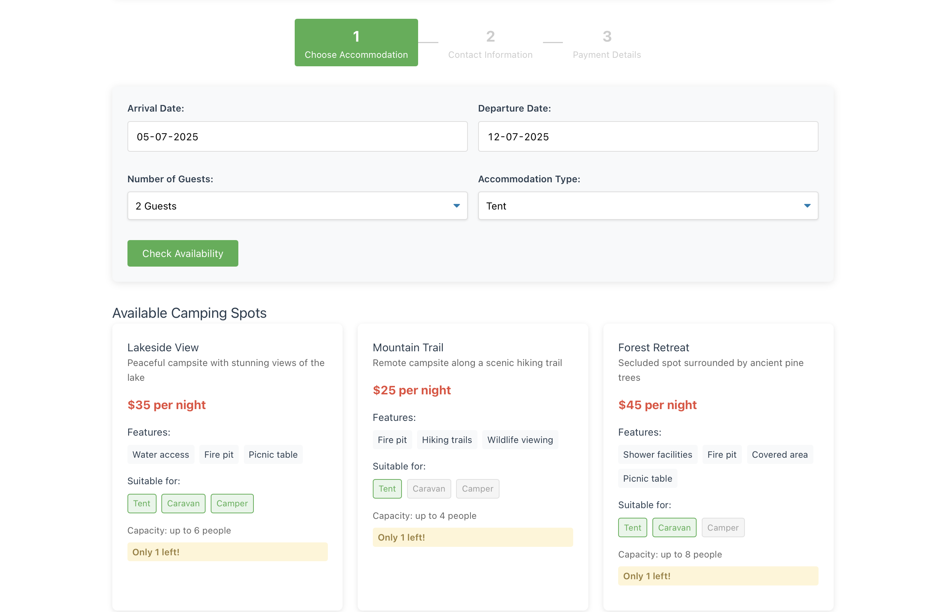946x612 pixels.
Task: Click Caravan badge in Mountain Trail
Action: [429, 489]
